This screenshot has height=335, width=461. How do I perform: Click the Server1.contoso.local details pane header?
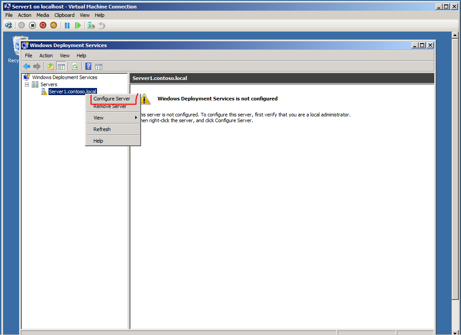tap(282, 78)
